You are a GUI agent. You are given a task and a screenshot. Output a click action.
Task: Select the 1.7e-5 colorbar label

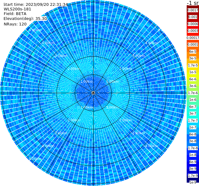point(193,65)
